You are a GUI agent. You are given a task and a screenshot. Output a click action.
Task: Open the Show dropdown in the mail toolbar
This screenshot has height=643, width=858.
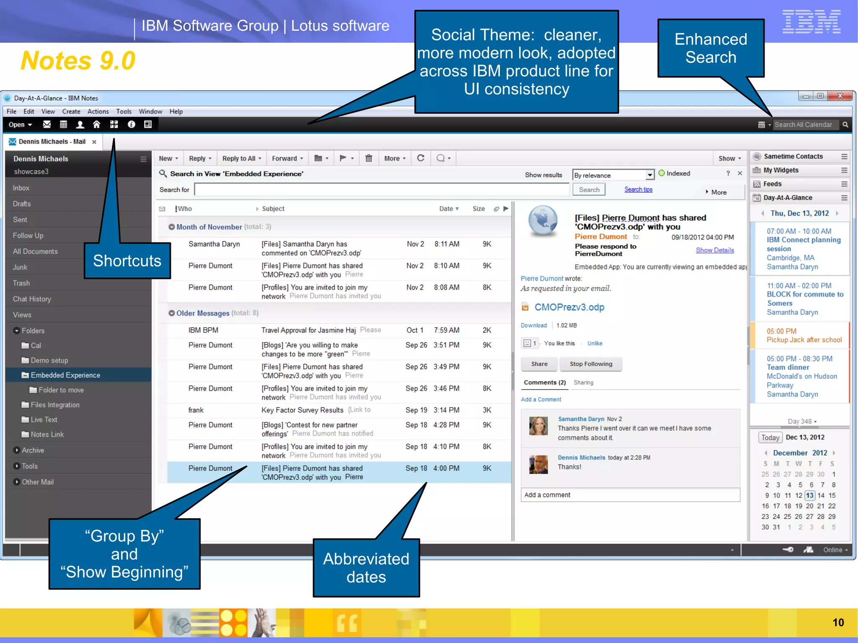click(x=730, y=158)
